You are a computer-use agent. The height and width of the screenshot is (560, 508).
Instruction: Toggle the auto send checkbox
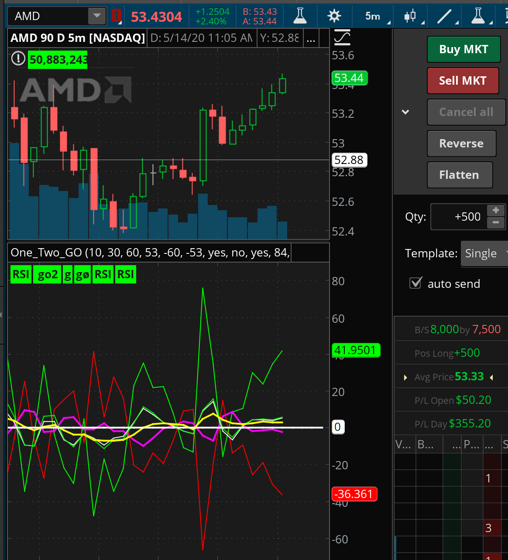coord(415,283)
